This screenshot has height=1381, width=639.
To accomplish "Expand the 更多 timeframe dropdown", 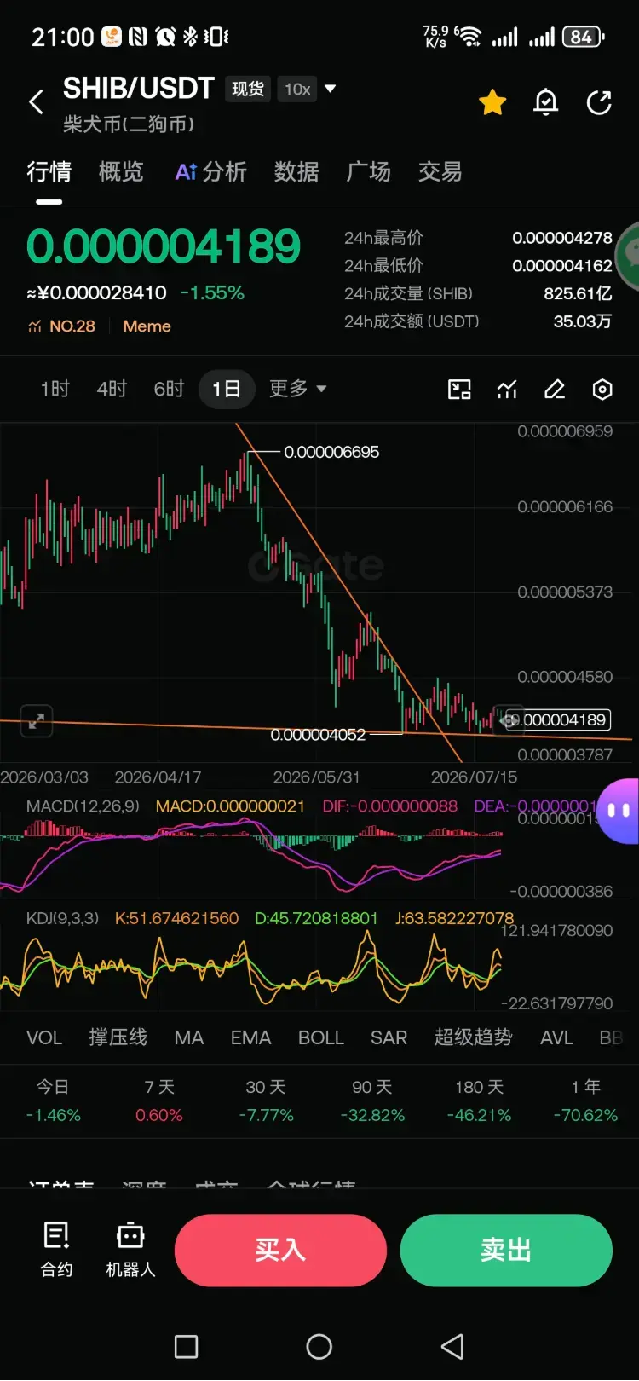I will (297, 389).
